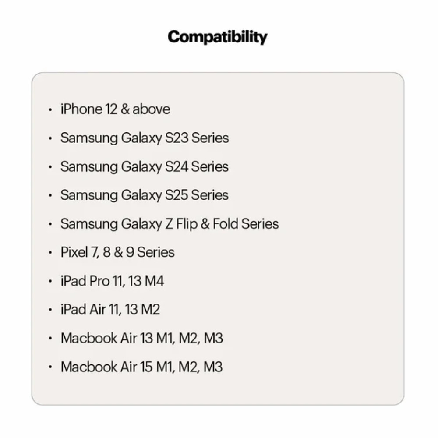Select the bullet before Pixel 7, 8 & 9 Series
The height and width of the screenshot is (438, 438).
[x=50, y=253]
